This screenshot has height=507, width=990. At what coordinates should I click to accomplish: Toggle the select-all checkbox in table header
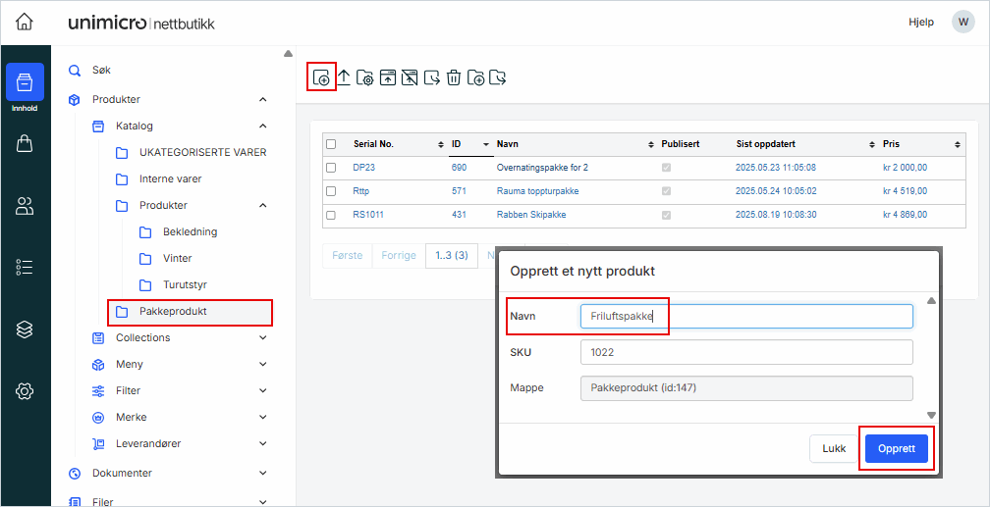[331, 144]
